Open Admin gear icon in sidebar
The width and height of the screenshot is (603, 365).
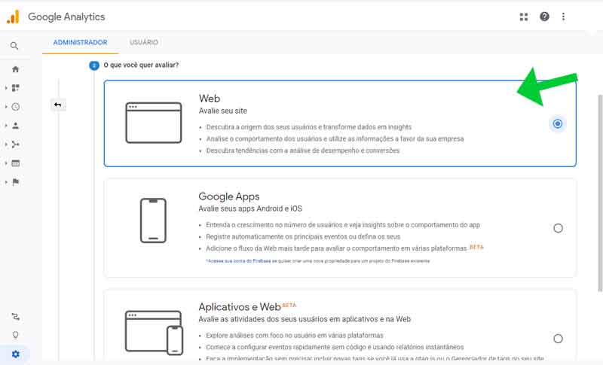point(15,354)
